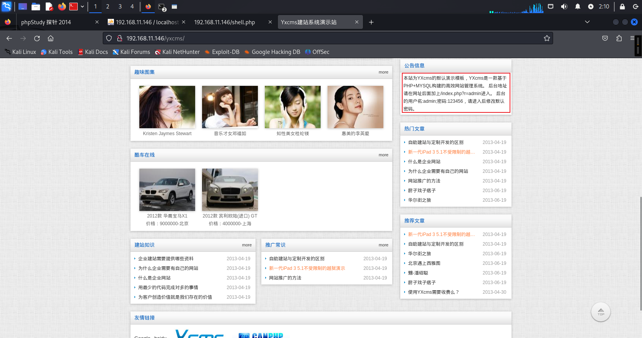Switch to the 192.168.11.146 / localhost tab
This screenshot has height=338, width=642.
point(147,22)
